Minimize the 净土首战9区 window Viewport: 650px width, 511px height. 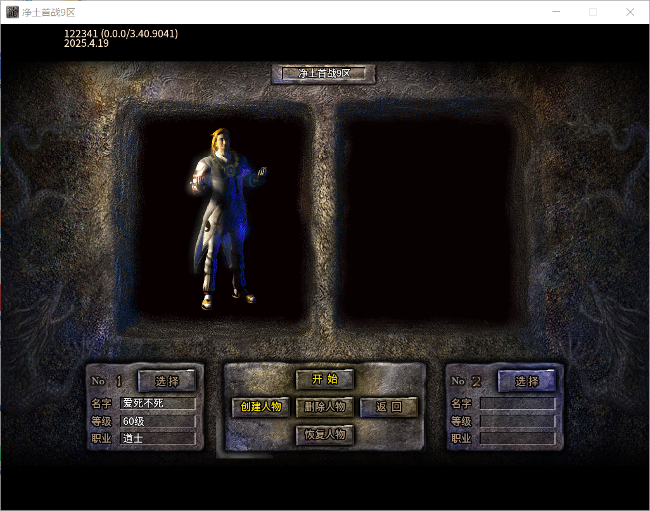pyautogui.click(x=556, y=12)
